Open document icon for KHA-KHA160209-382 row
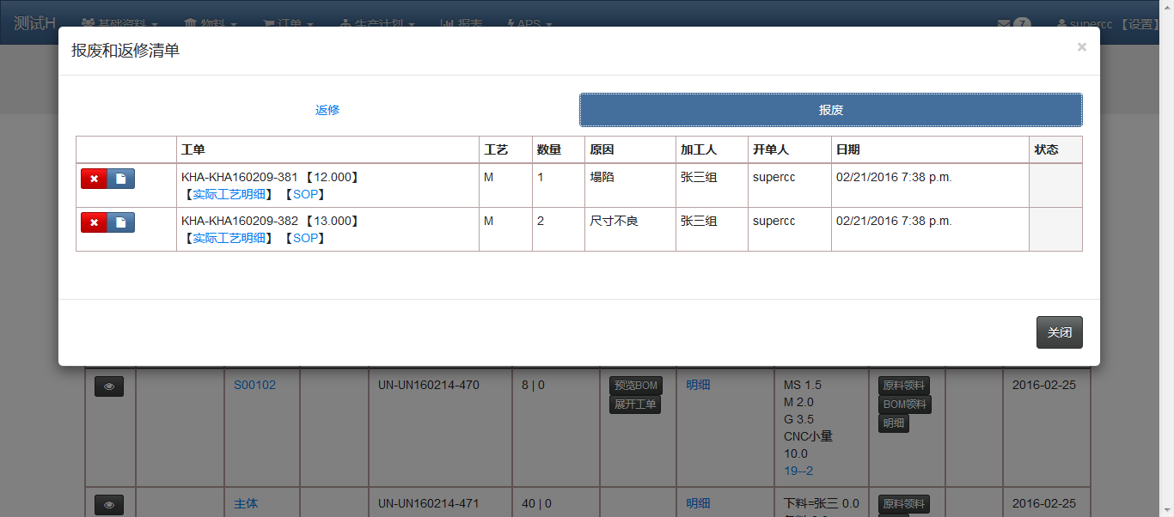Viewport: 1174px width, 517px height. pos(121,222)
